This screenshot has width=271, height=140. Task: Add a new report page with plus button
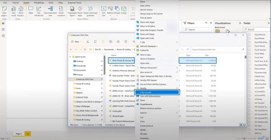28,134
